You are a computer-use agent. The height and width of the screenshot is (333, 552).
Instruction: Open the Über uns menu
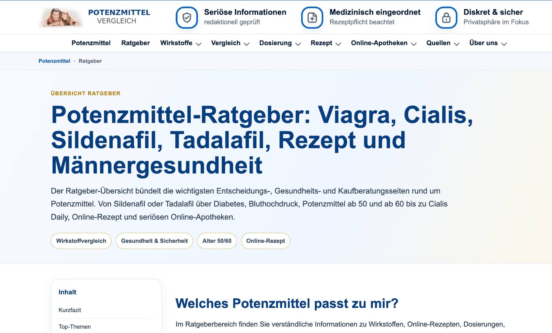[x=484, y=43]
